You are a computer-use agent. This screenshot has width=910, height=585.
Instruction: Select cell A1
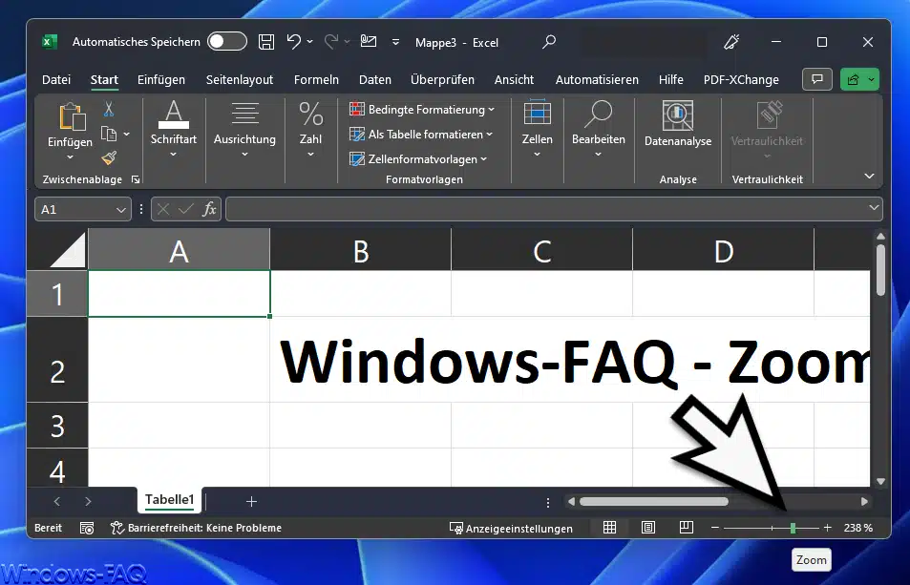(x=179, y=293)
